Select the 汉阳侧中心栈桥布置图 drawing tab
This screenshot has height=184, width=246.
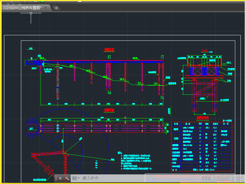[25, 8]
